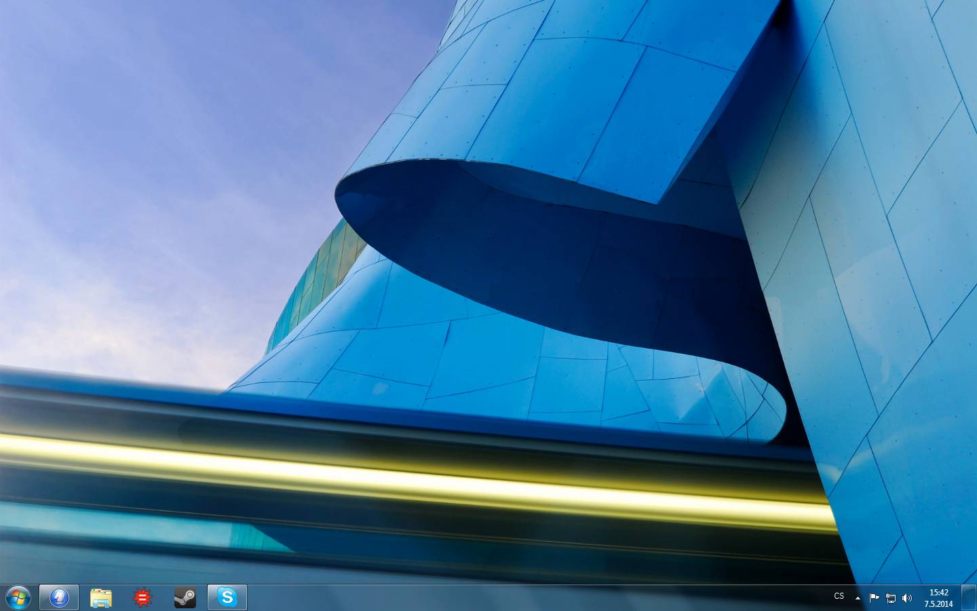Open the CS input language indicator
This screenshot has height=611, width=977.
(x=839, y=596)
